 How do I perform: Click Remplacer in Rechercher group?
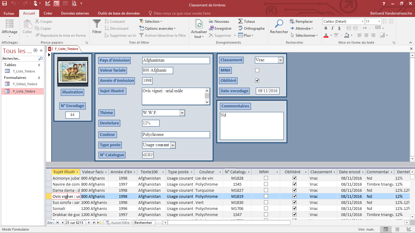301,22
